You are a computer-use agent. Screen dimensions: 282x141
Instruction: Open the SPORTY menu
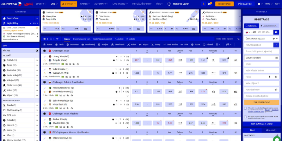tap(41, 4)
